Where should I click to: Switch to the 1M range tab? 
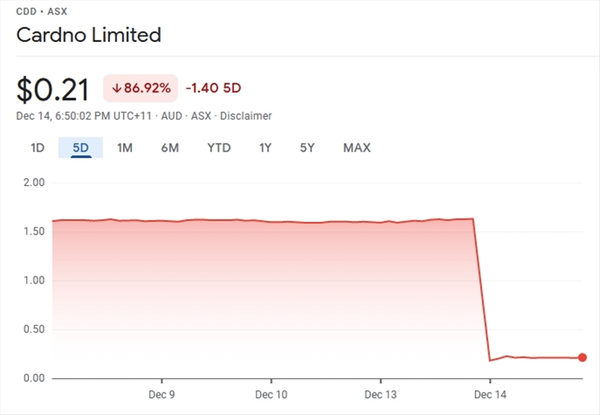(124, 148)
